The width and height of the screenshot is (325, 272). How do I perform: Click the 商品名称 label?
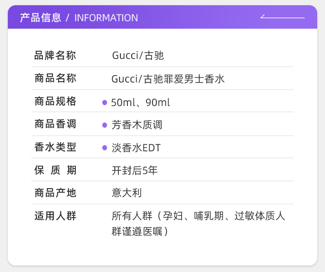click(x=55, y=79)
